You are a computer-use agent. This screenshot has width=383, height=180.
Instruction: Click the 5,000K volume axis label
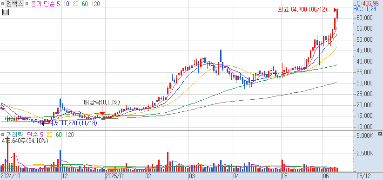tap(365, 135)
